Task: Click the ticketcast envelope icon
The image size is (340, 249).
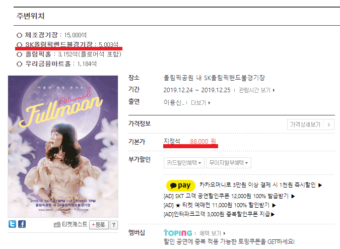Action: coord(57,225)
